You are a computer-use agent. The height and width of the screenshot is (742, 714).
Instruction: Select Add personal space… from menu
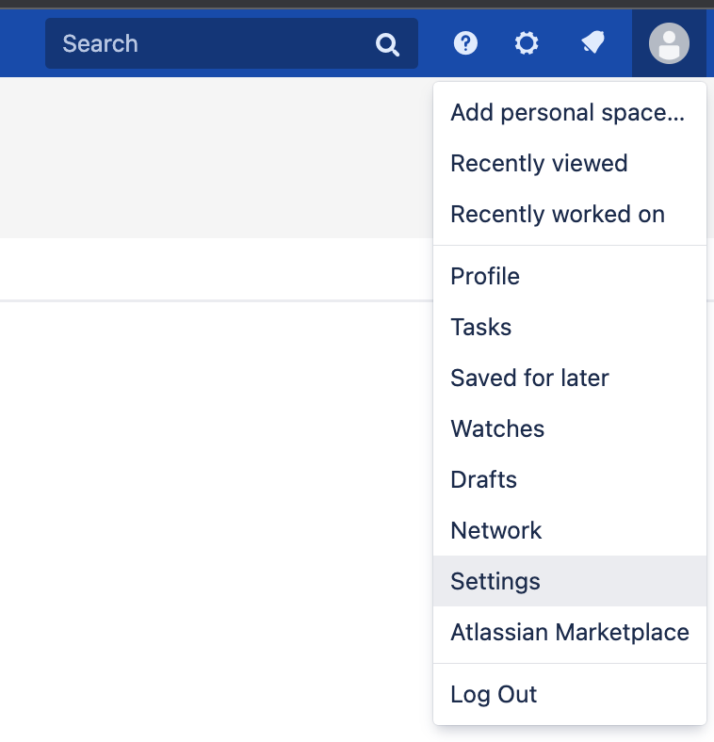(x=567, y=113)
